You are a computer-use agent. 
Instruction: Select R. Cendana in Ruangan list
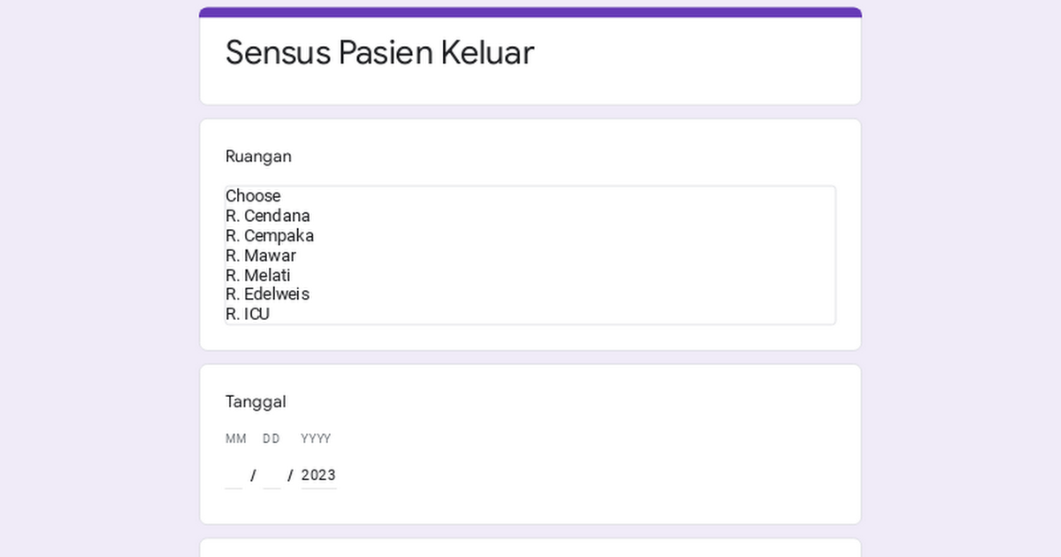point(268,216)
